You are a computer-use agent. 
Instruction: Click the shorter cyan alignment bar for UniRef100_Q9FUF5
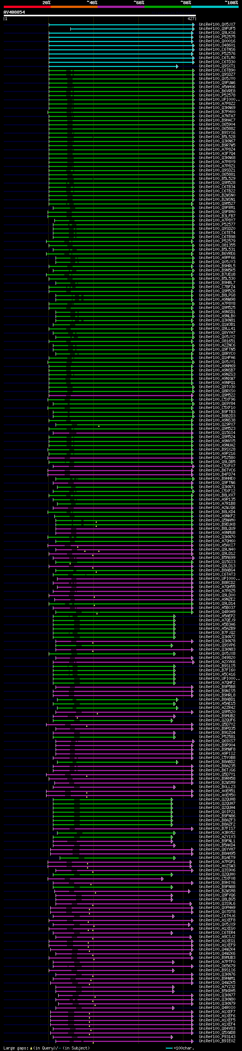click(132, 28)
